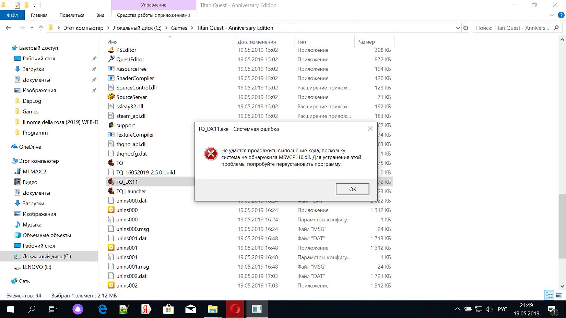The image size is (566, 318).
Task: Select the TQ_DX11 application icon
Action: [111, 182]
